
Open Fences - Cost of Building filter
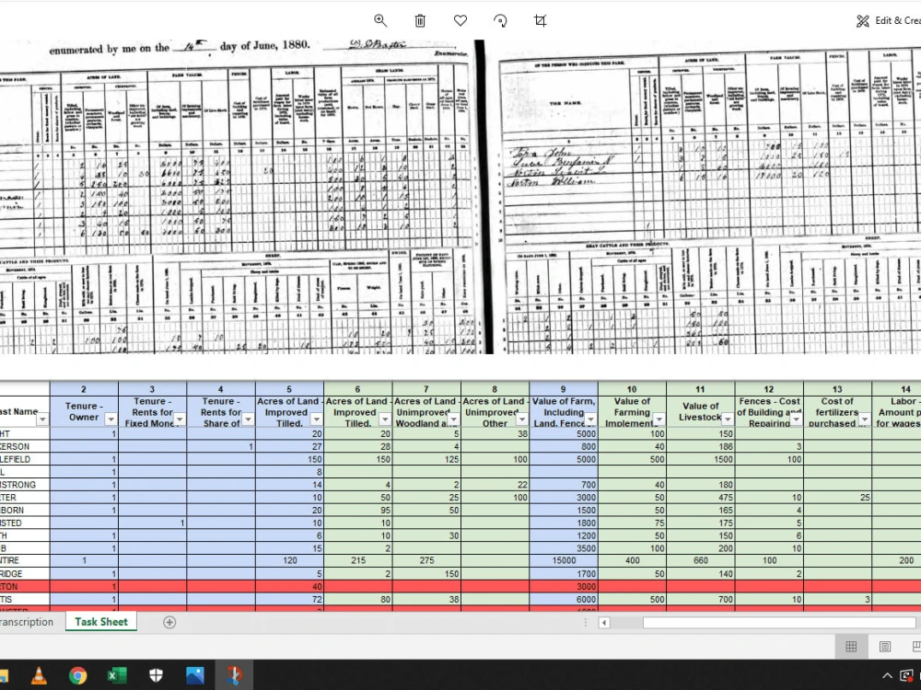[x=796, y=420]
